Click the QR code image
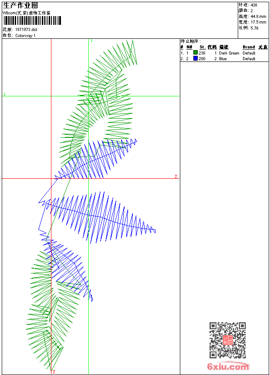 (227, 340)
